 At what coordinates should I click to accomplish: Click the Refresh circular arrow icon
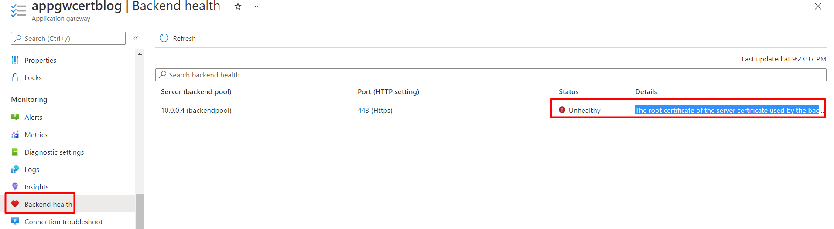point(164,38)
